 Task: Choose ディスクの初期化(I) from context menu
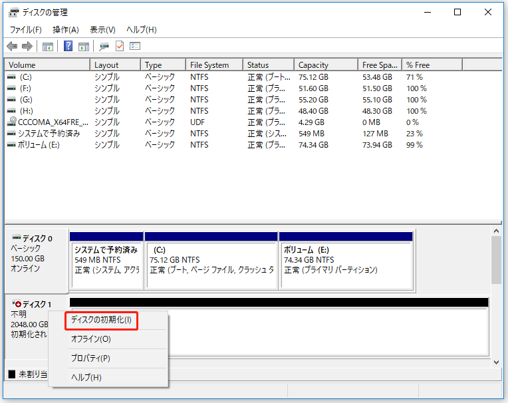click(x=102, y=320)
